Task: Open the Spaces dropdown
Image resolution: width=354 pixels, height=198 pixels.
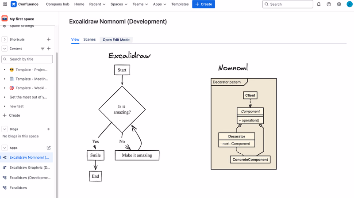Action: tap(119, 4)
